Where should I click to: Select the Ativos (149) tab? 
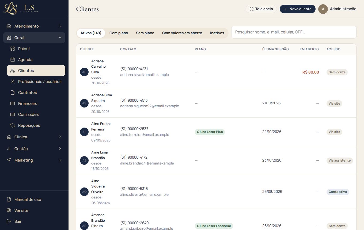91,33
